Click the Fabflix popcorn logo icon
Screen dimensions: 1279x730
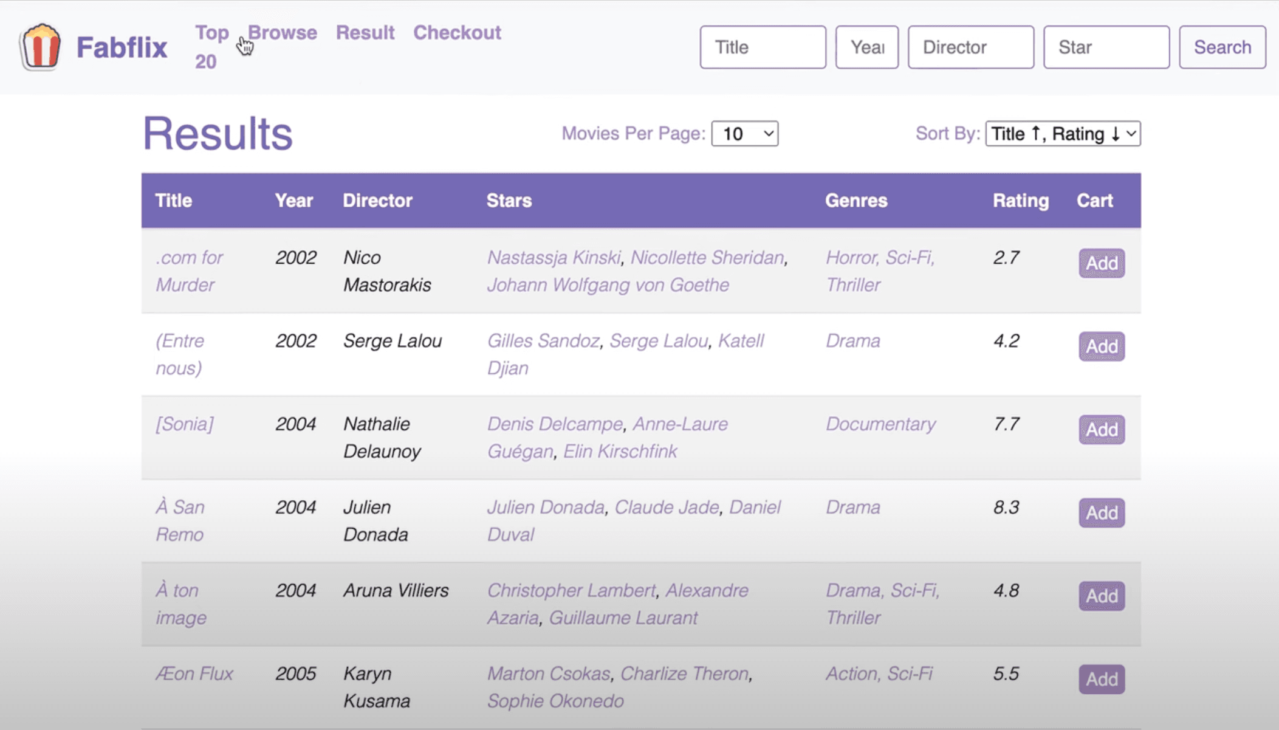(40, 47)
